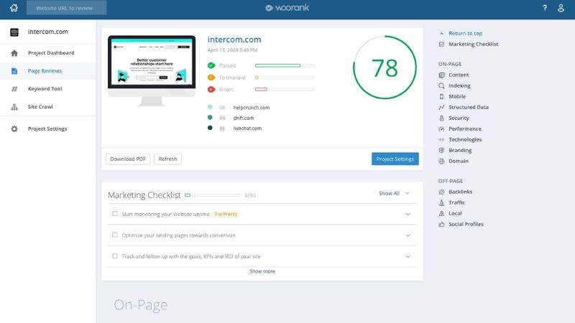Click the Website URL to review field
The height and width of the screenshot is (323, 575).
coord(67,8)
